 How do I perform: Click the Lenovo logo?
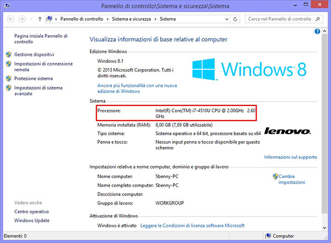tap(287, 131)
